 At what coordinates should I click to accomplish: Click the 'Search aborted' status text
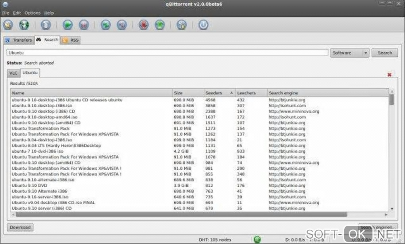(x=39, y=63)
